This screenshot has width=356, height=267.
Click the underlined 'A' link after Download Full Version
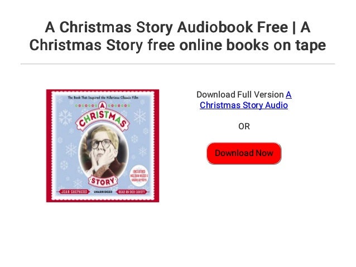coord(288,95)
